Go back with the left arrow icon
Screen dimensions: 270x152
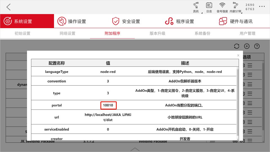[x=8, y=7]
